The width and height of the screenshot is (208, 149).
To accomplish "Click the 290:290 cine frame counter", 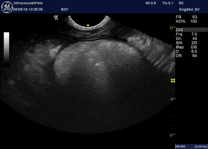I will [x=180, y=146].
